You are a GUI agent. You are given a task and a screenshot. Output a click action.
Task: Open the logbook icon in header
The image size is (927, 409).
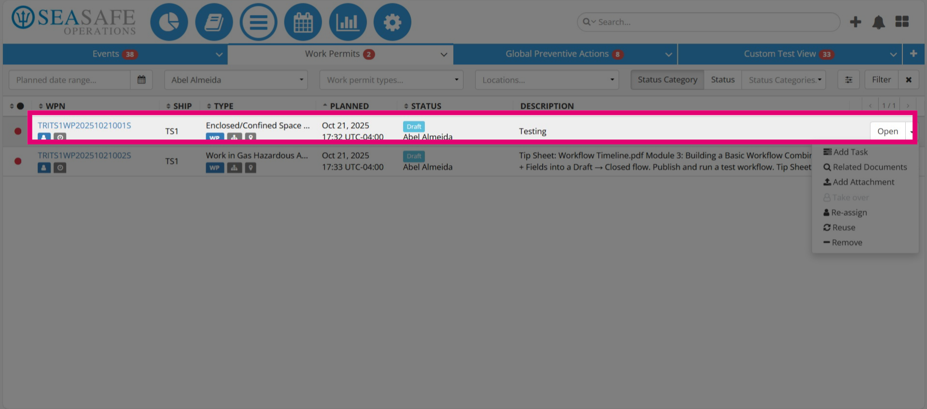(x=214, y=22)
